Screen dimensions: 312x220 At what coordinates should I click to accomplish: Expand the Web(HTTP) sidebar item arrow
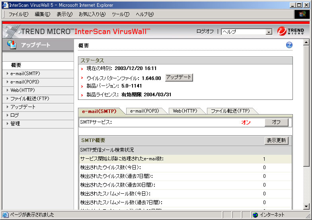click(7, 90)
